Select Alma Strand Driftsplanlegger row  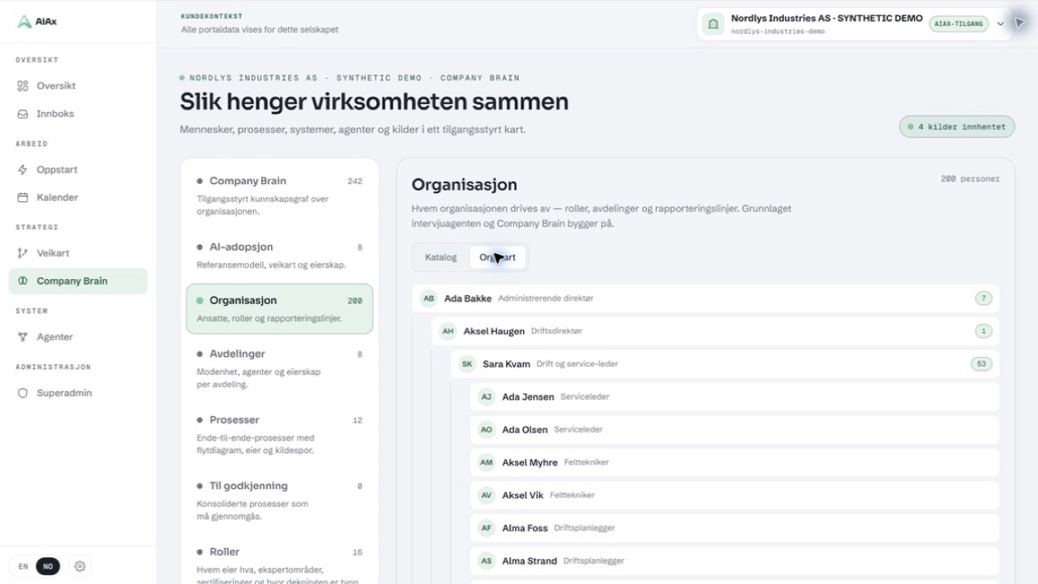point(735,560)
